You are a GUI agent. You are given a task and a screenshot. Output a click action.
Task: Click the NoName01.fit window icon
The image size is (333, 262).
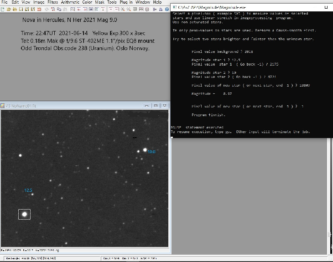coord(3,105)
